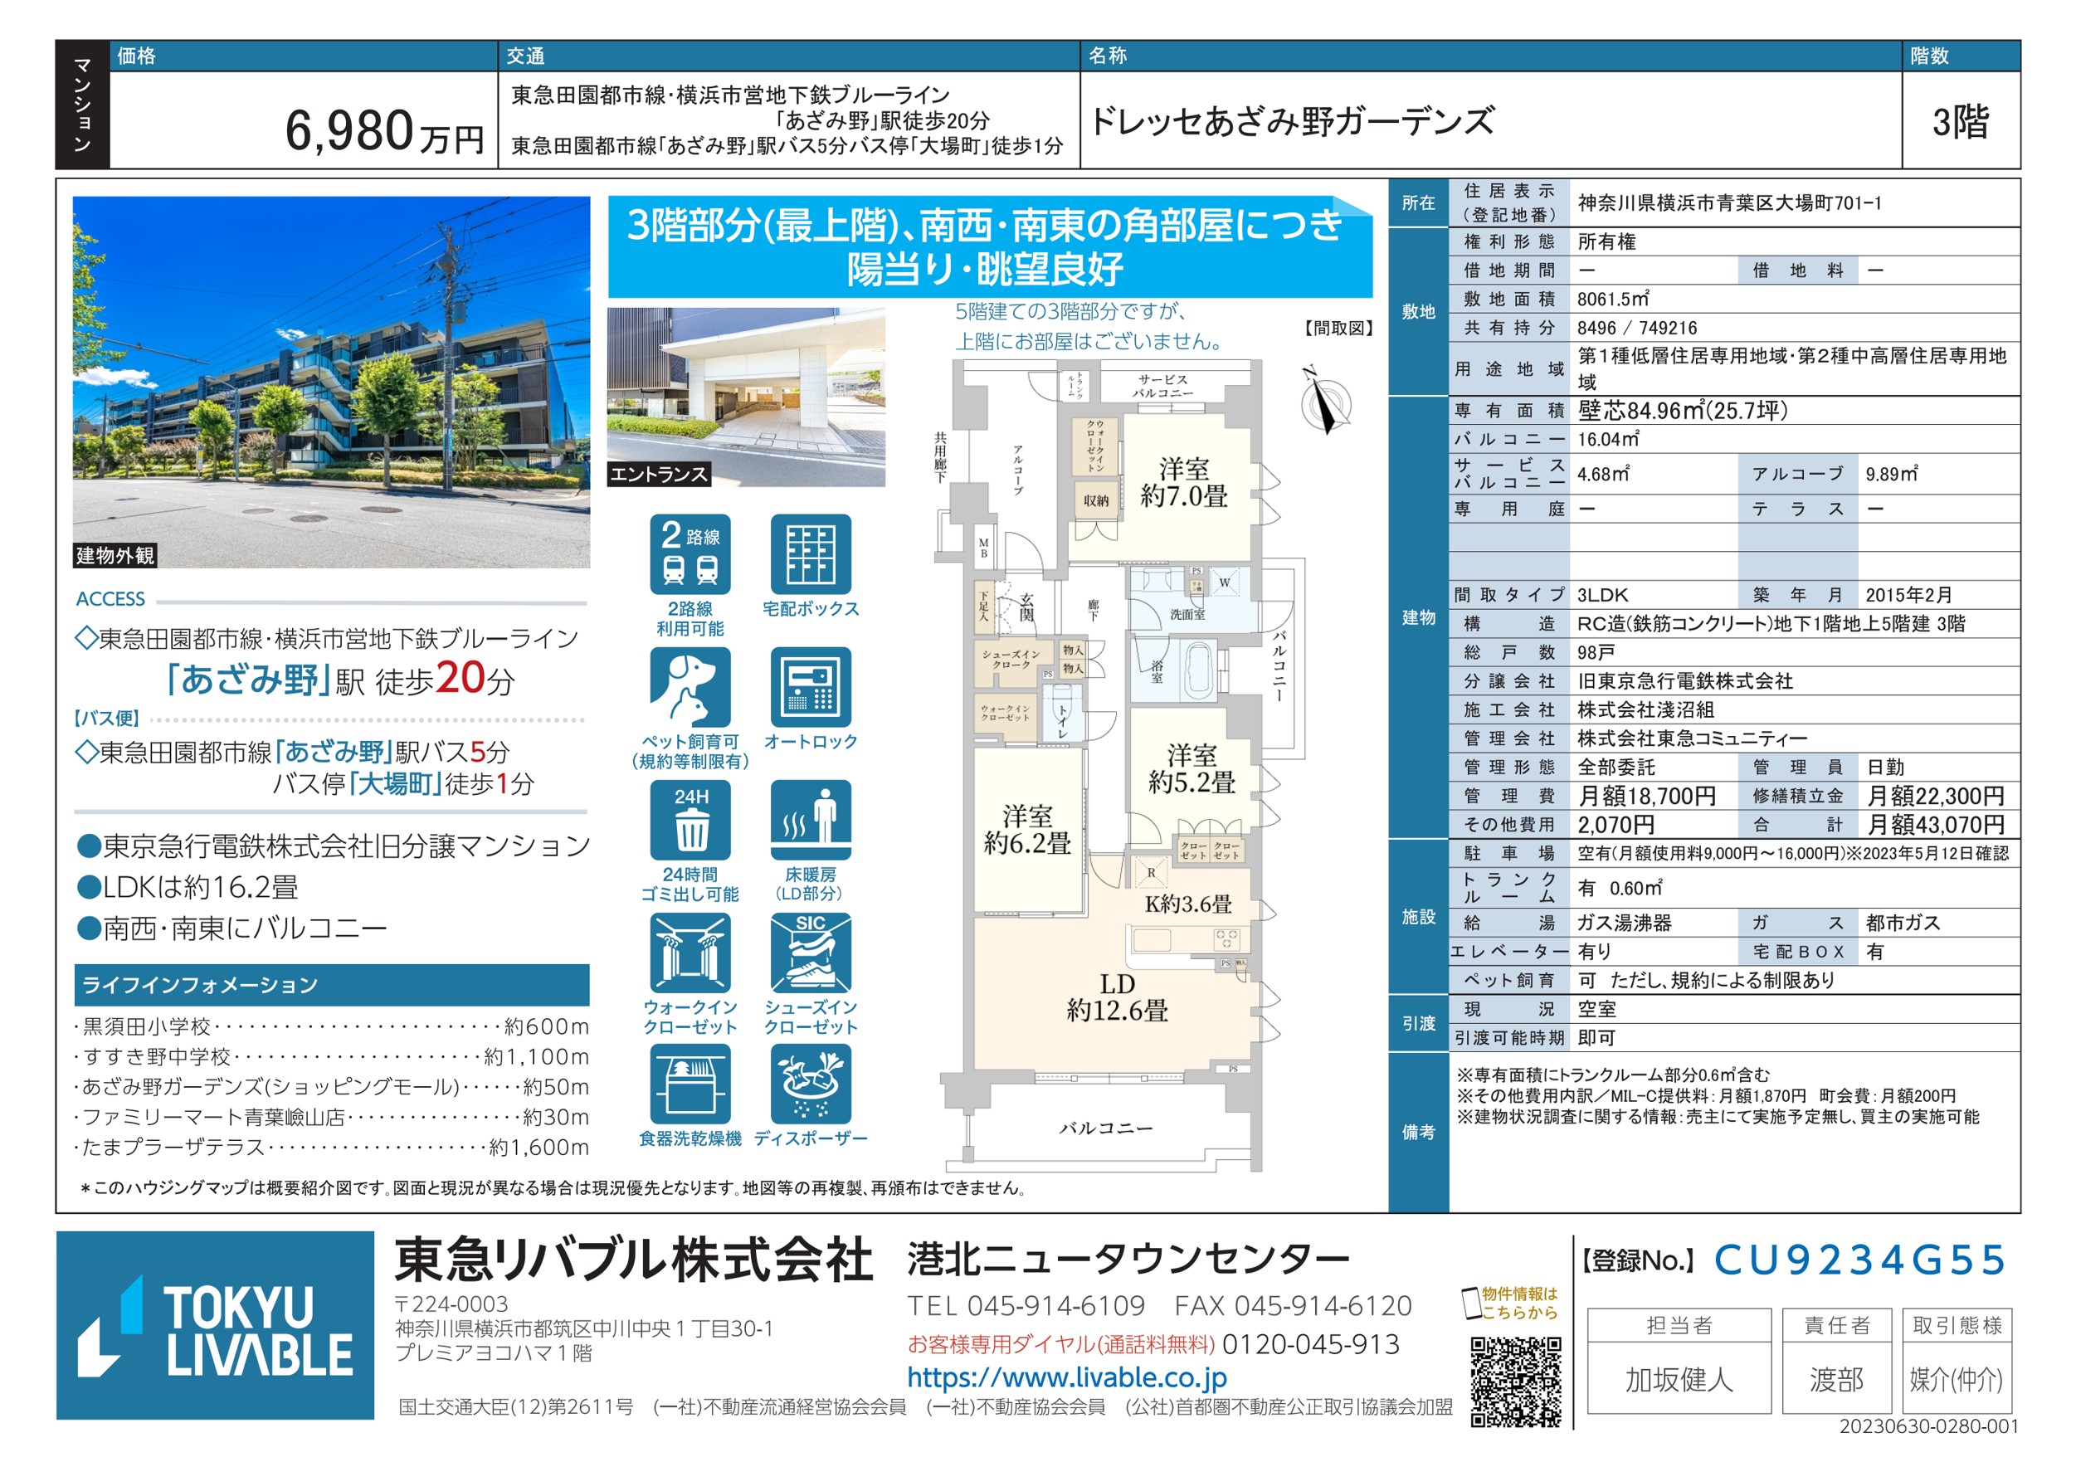This screenshot has width=2076, height=1467.
Task: Click the LD 約12.6畳 room on floor plan
Action: 1117,997
